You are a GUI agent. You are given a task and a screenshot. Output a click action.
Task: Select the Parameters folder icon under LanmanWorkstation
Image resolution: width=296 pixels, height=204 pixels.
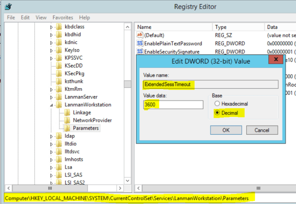[67, 128]
